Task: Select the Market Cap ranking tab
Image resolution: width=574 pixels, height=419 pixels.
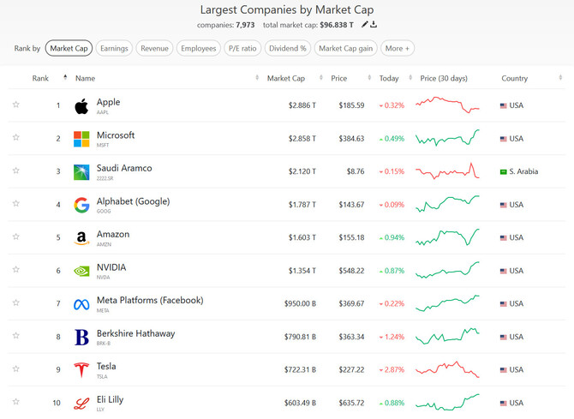Action: [x=69, y=48]
